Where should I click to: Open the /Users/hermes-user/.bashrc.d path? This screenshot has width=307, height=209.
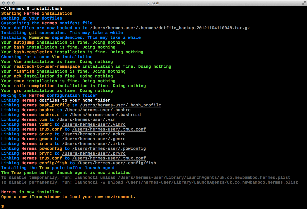(x=105, y=115)
